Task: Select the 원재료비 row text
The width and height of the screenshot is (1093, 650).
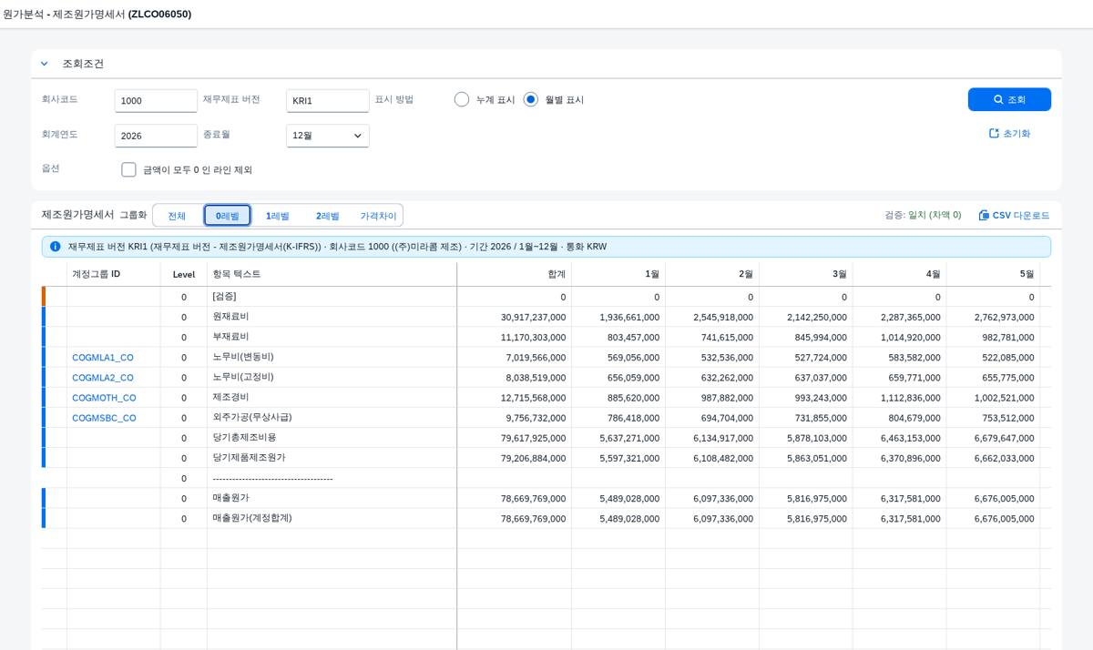Action: pyautogui.click(x=230, y=317)
